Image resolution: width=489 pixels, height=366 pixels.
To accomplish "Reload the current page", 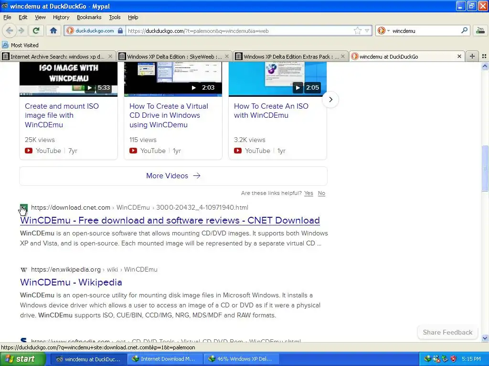I will coord(36,30).
